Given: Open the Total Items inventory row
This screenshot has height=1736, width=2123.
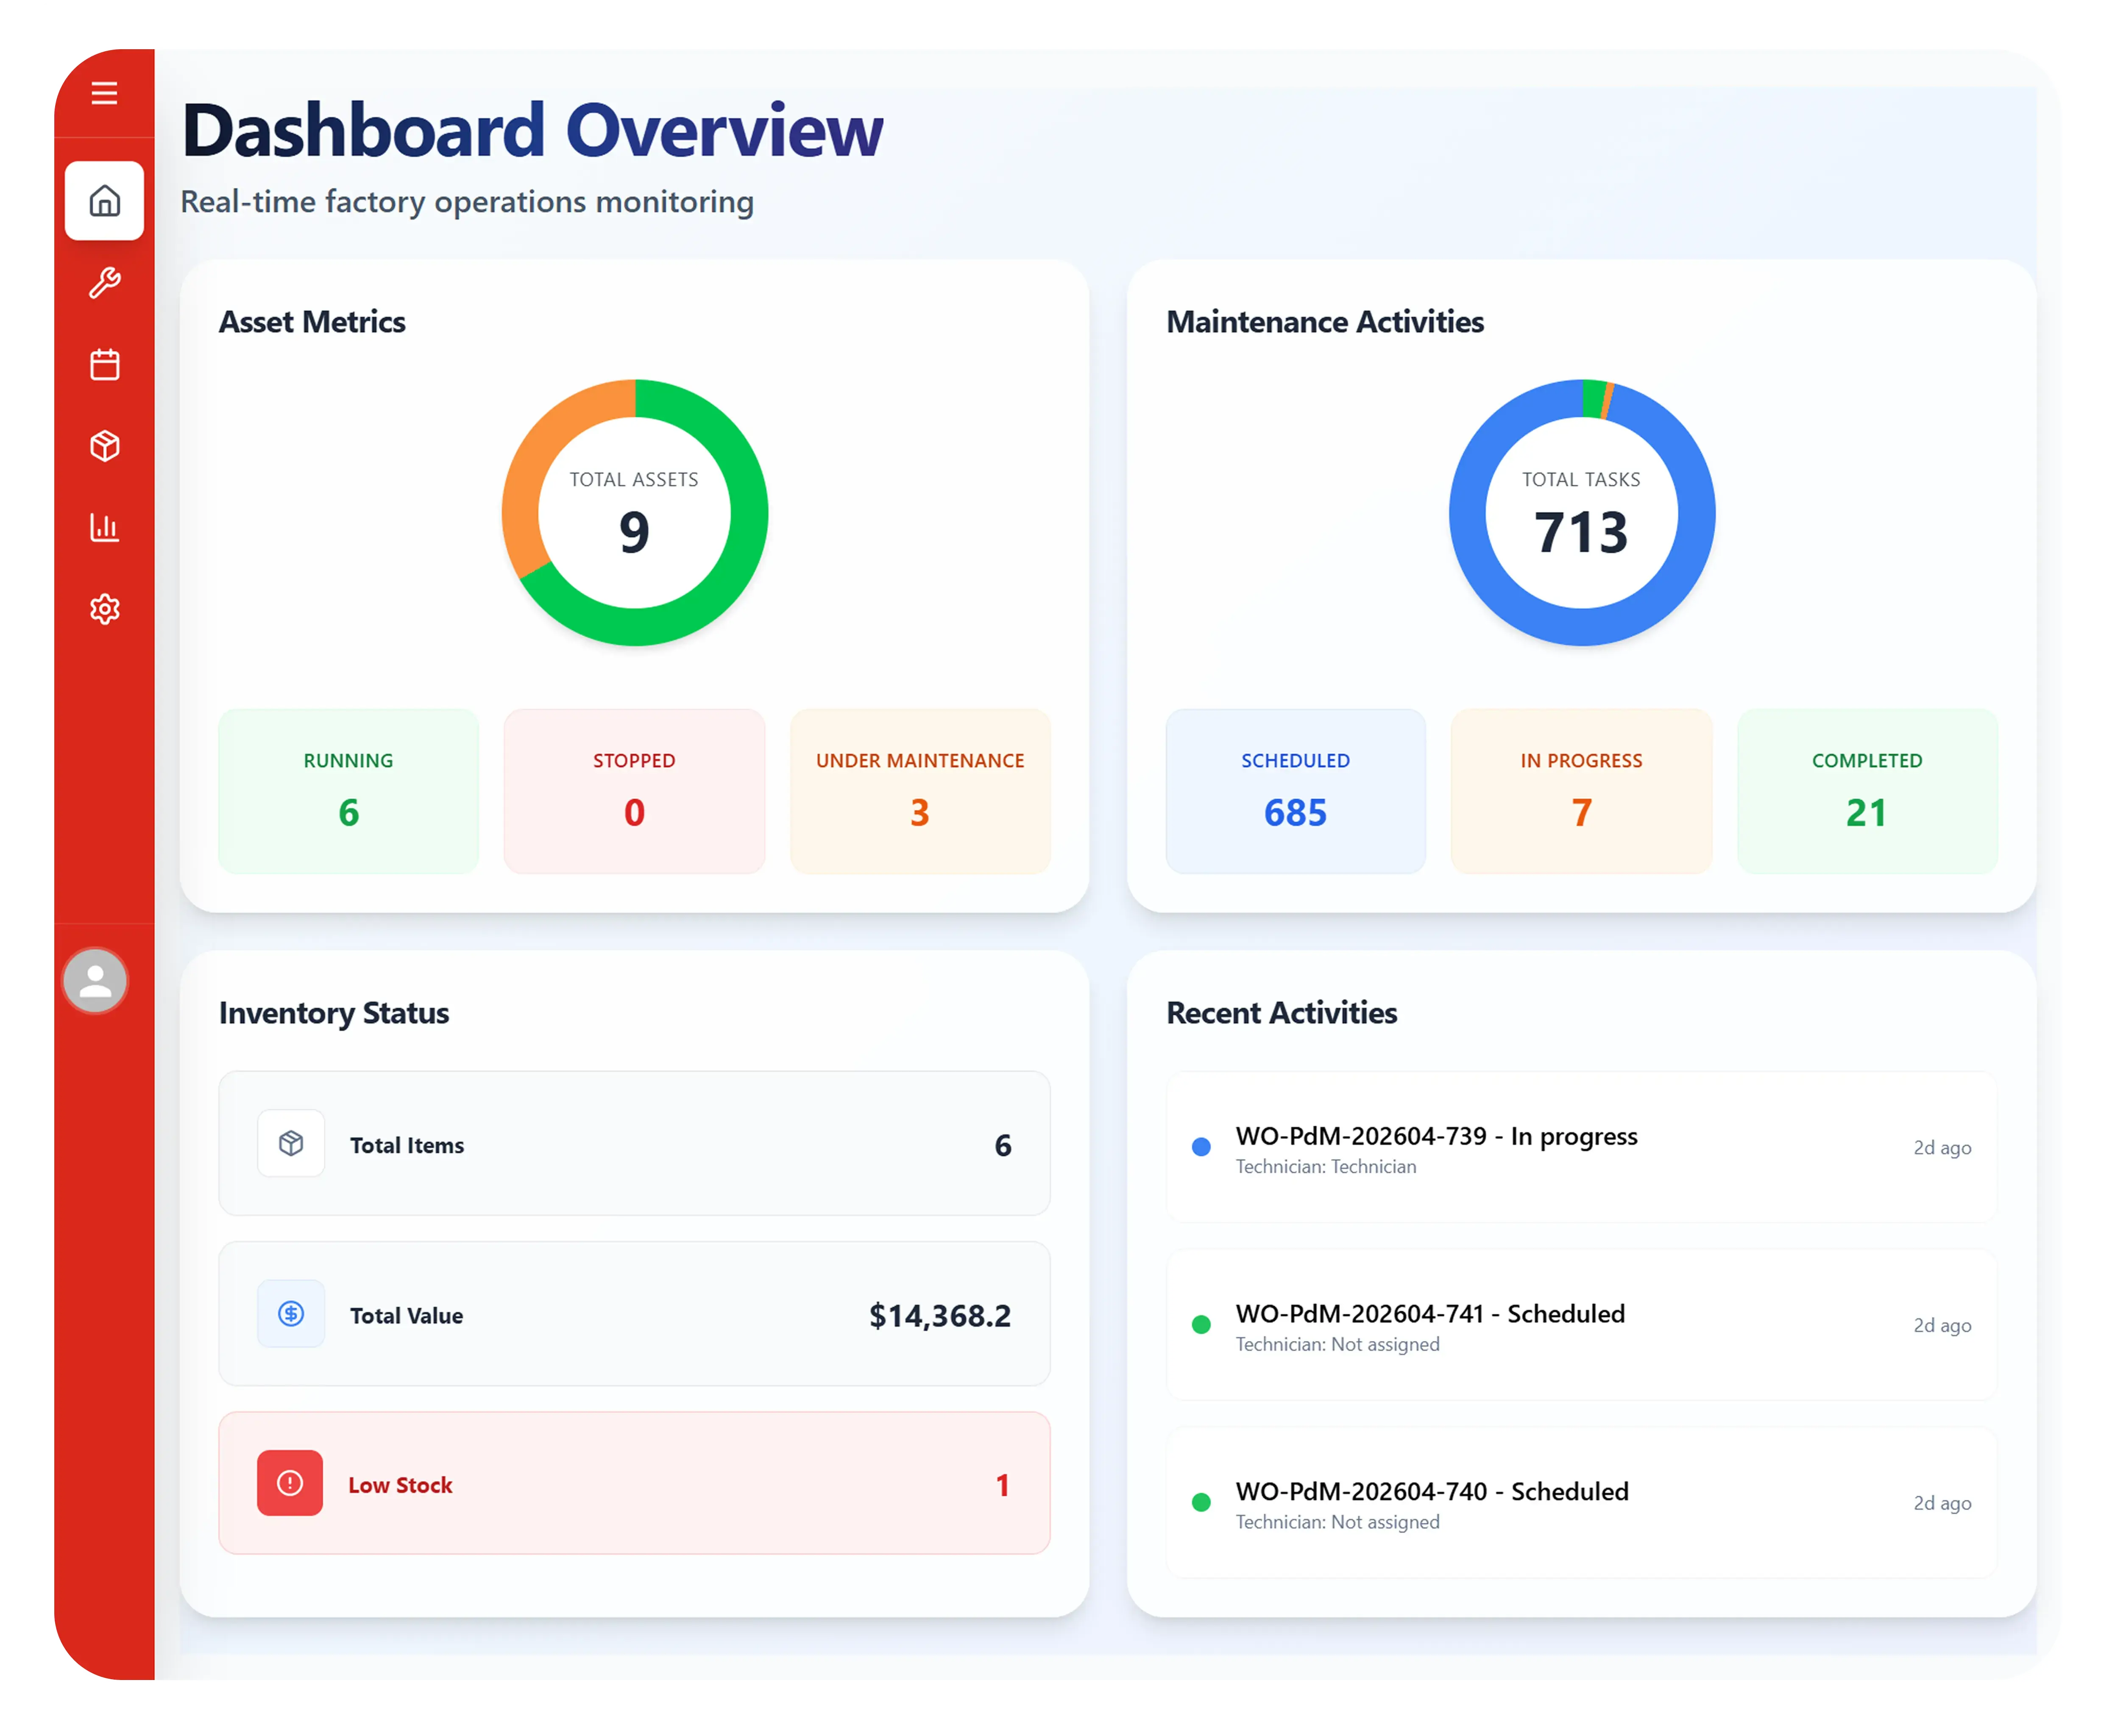Looking at the screenshot, I should click(x=634, y=1143).
